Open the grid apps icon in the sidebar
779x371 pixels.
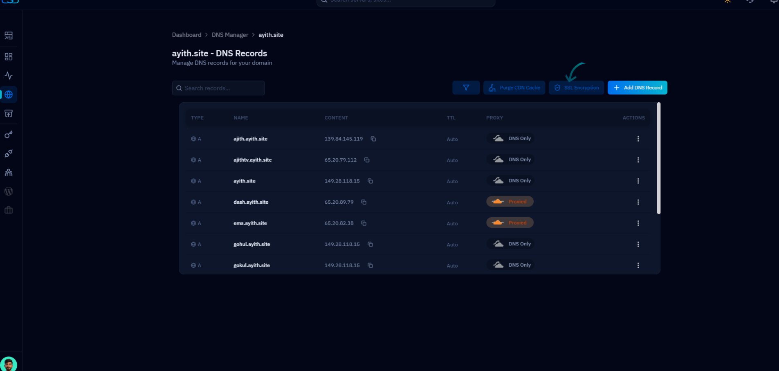point(9,56)
